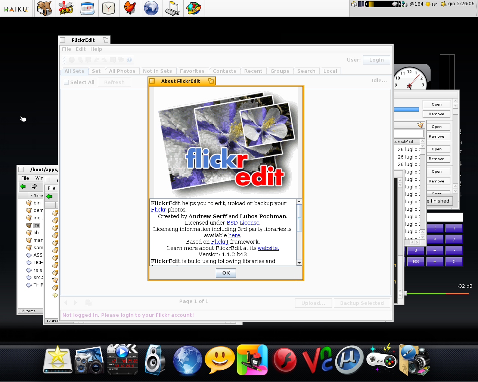Image resolution: width=478 pixels, height=382 pixels.
Task: Open the calendar window icon in the top bar
Action: [x=87, y=8]
